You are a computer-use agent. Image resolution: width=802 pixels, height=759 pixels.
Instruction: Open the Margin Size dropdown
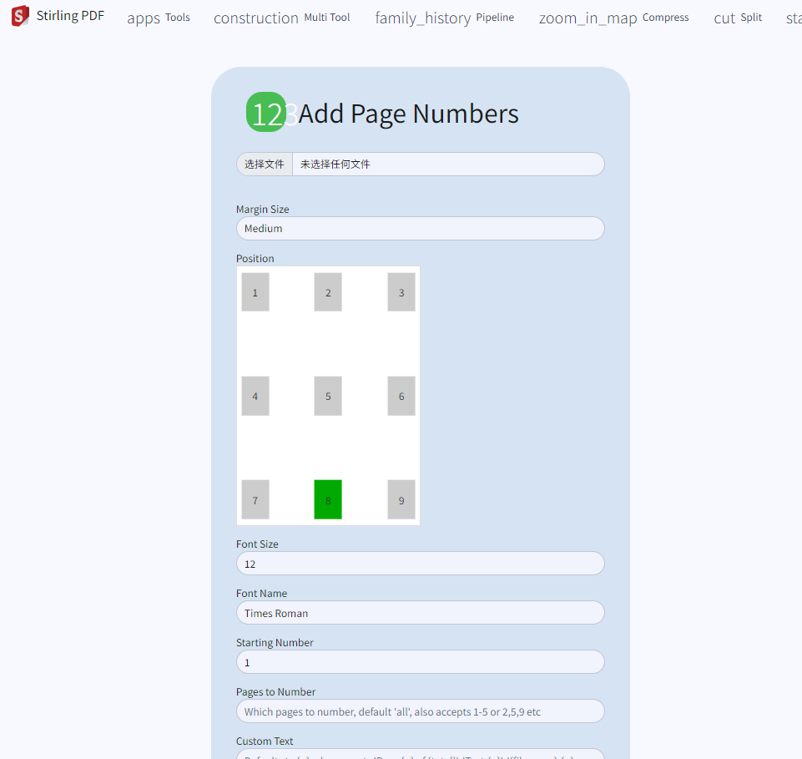point(420,229)
